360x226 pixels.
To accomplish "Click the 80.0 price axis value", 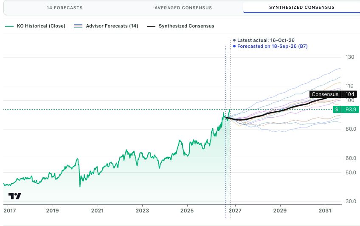I will [351, 129].
